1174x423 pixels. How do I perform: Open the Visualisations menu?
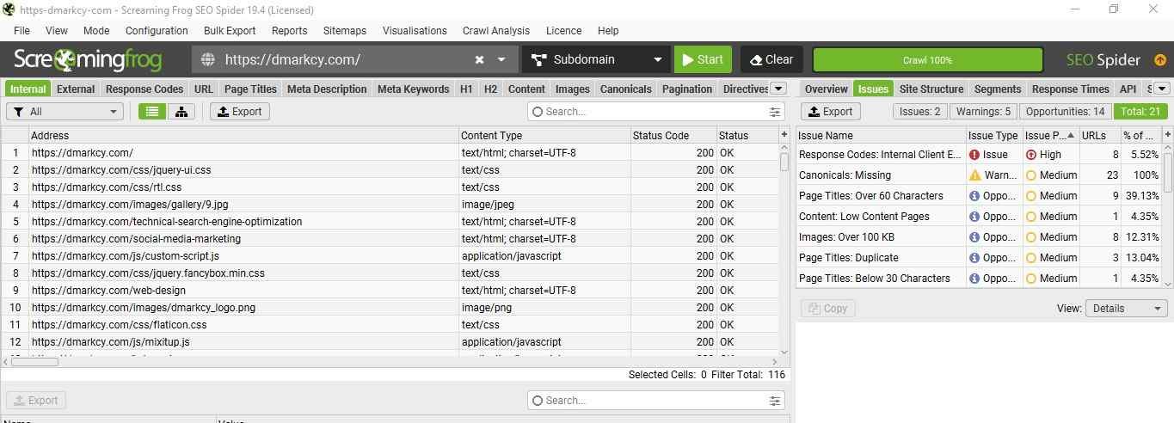tap(415, 30)
